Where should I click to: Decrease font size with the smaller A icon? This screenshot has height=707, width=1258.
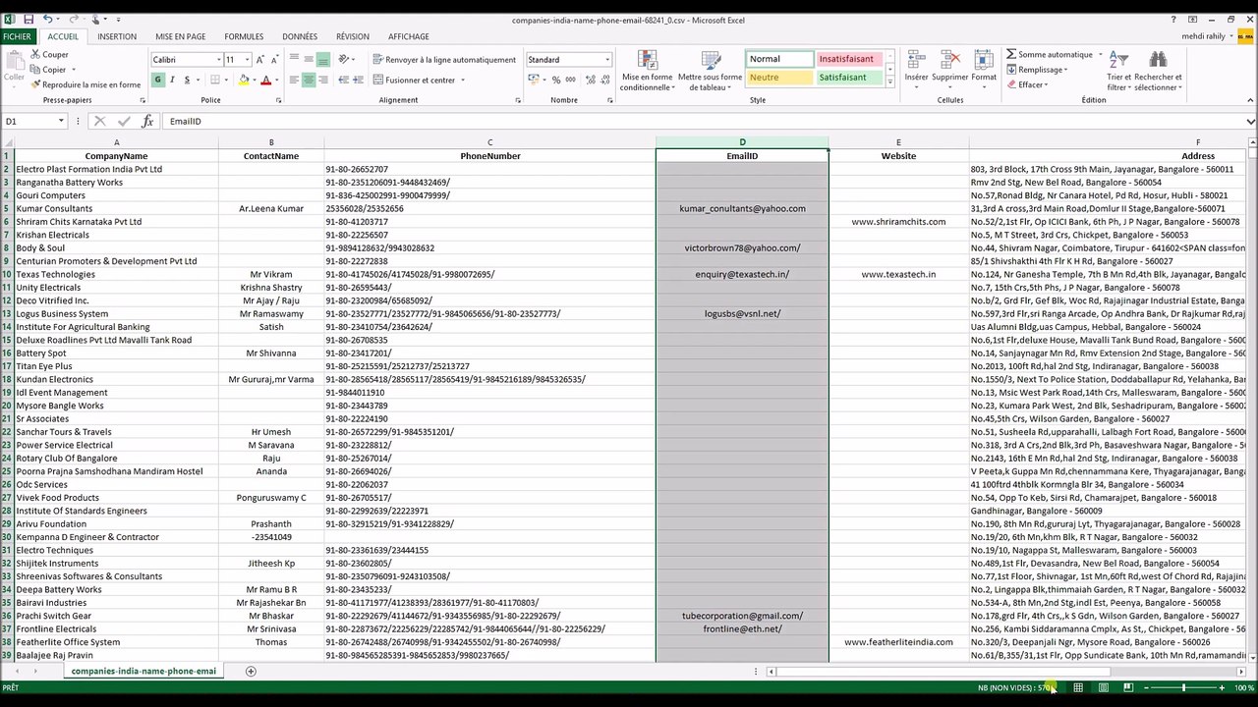point(274,60)
